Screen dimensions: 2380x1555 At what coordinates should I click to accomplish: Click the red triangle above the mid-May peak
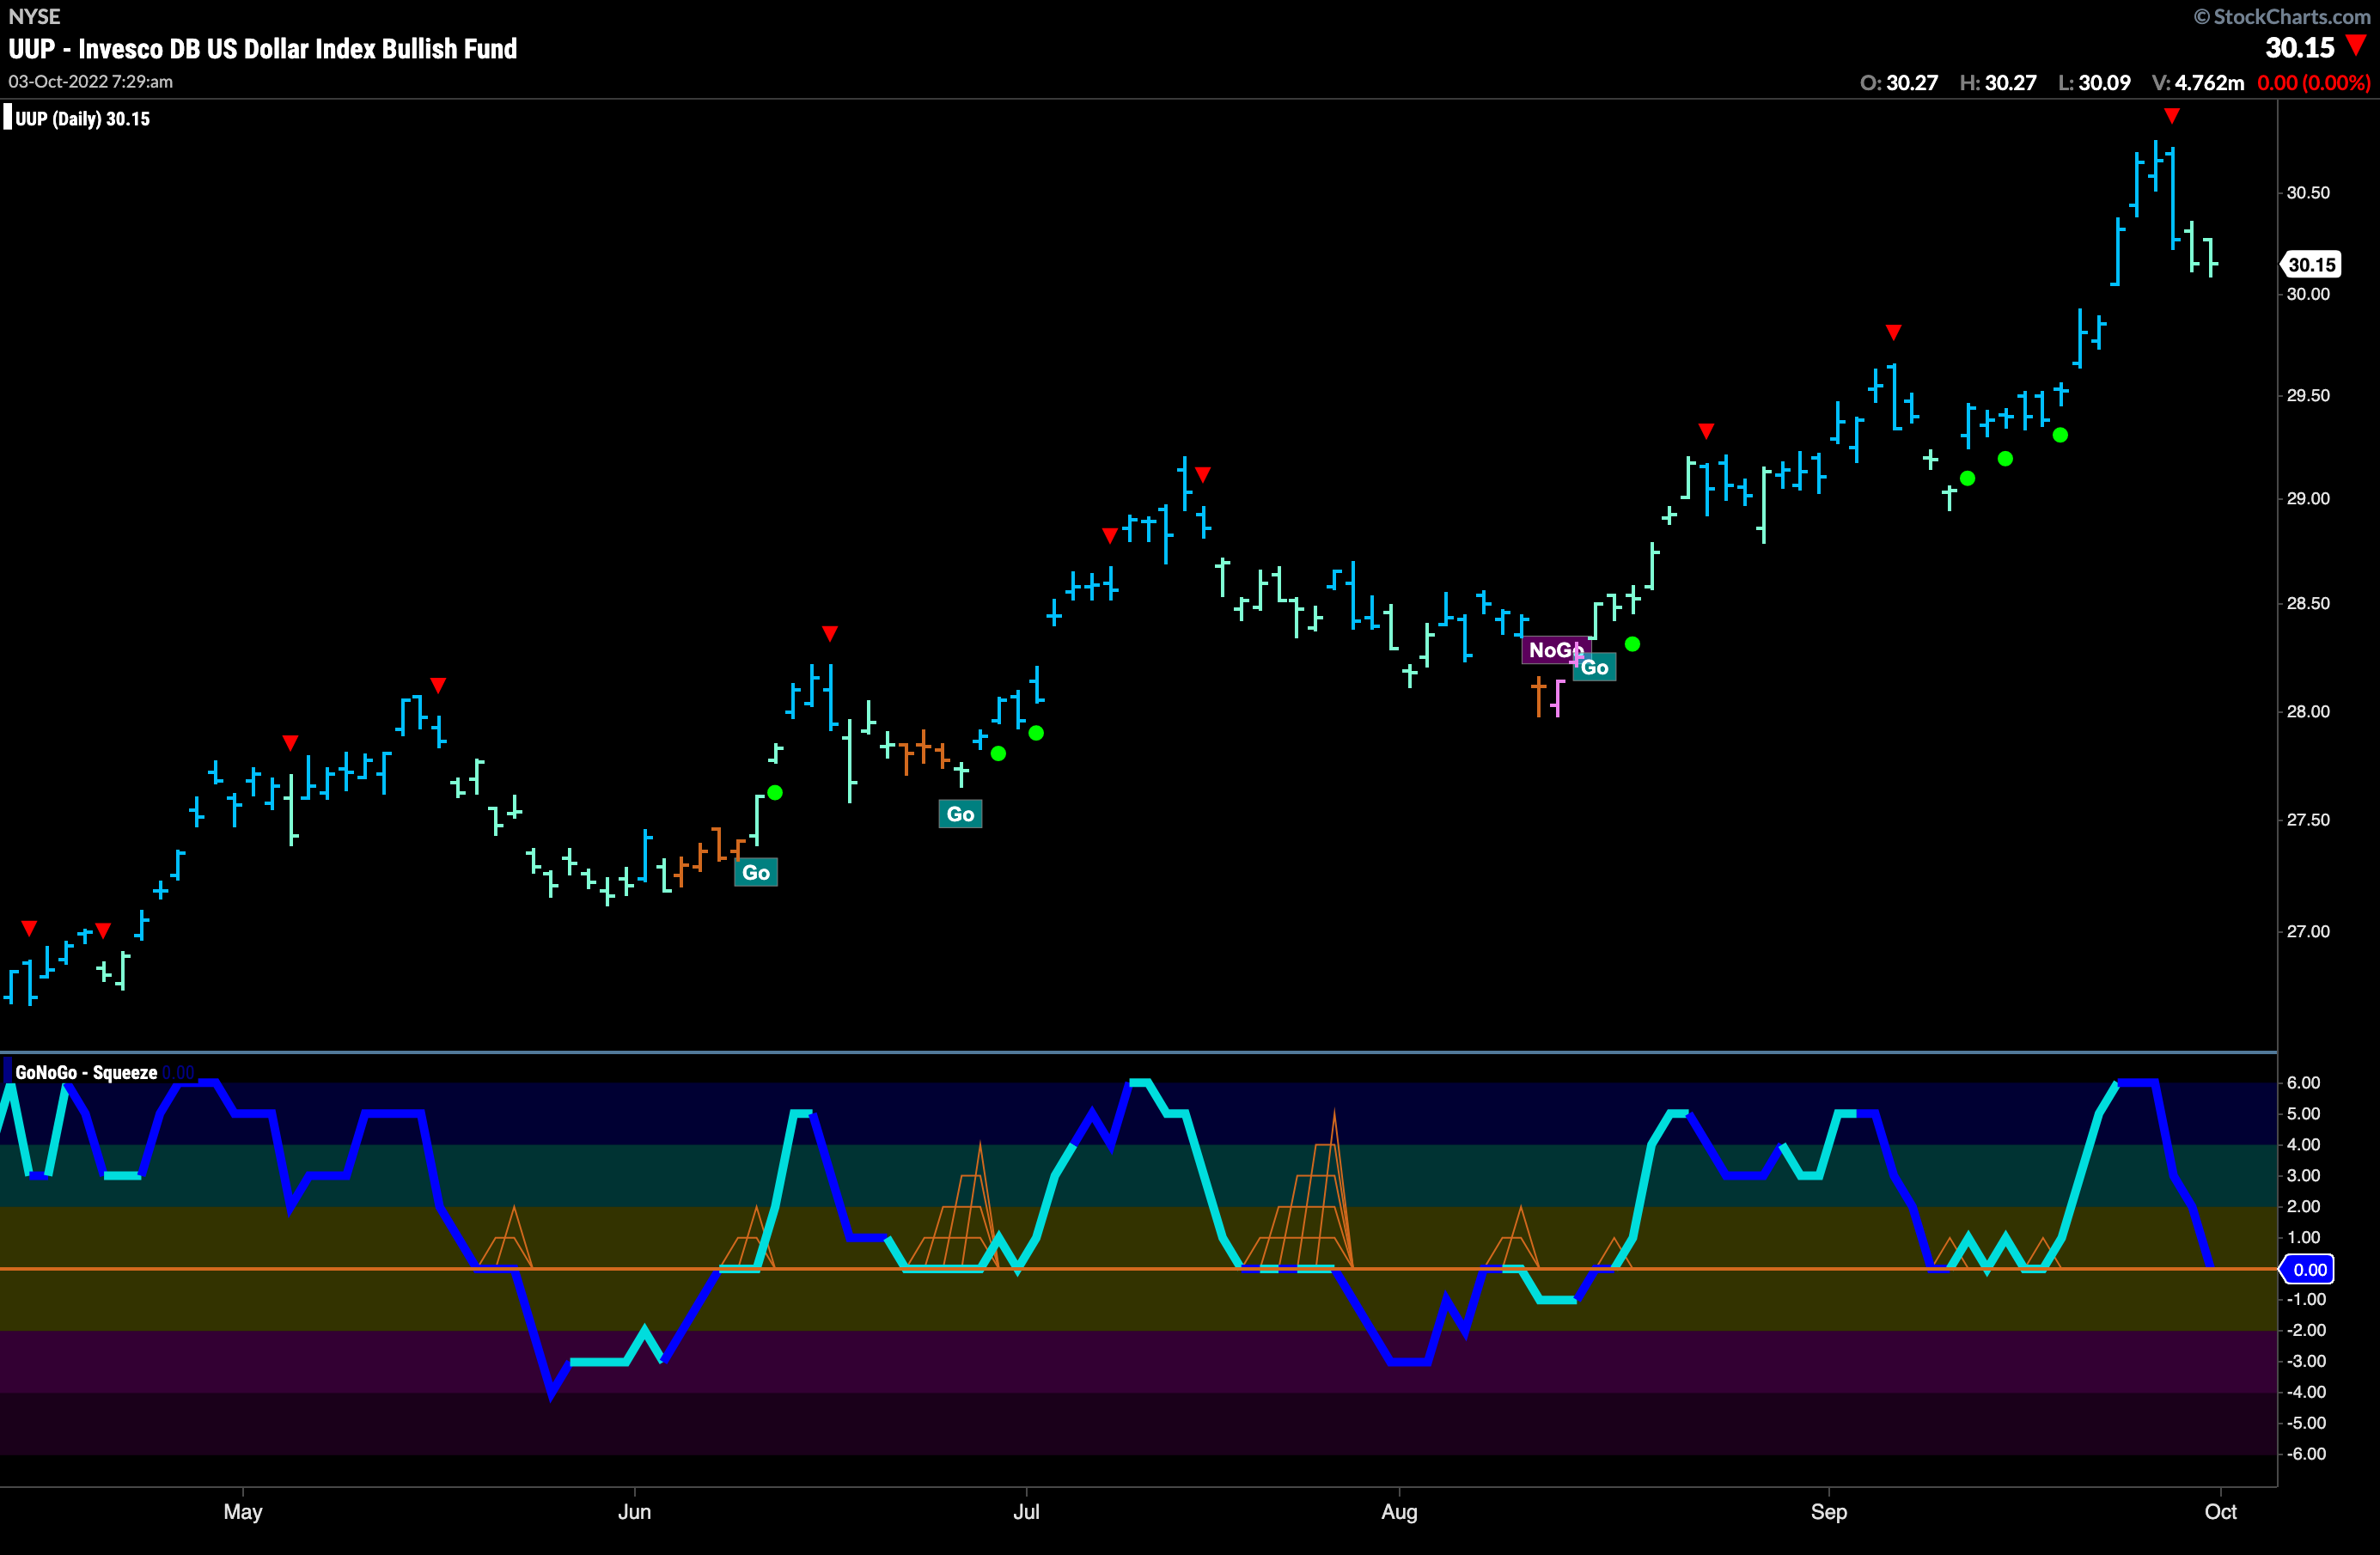point(438,685)
